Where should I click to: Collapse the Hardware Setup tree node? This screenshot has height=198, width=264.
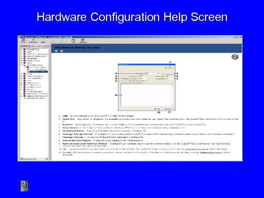(21, 65)
